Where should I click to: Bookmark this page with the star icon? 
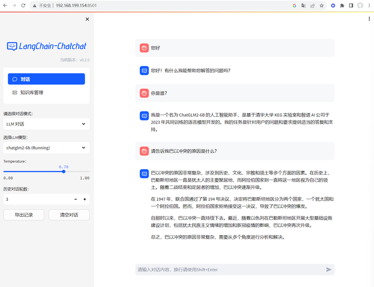[322, 6]
